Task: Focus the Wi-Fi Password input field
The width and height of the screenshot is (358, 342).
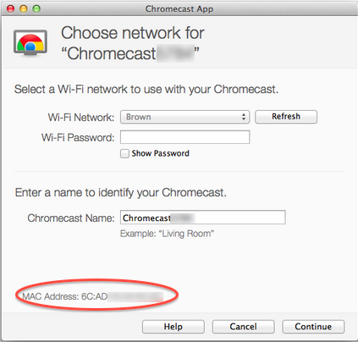Action: click(185, 137)
